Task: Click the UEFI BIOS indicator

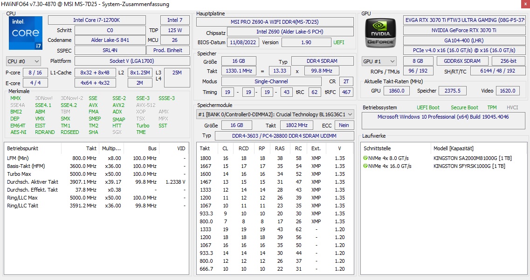Action: point(339,42)
